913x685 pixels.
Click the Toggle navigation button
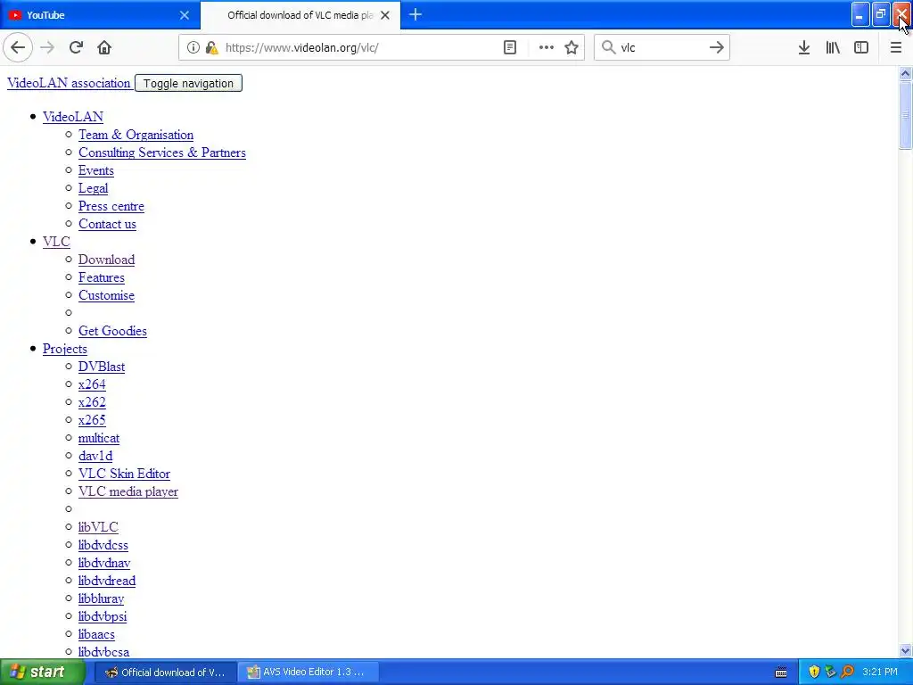pyautogui.click(x=188, y=83)
